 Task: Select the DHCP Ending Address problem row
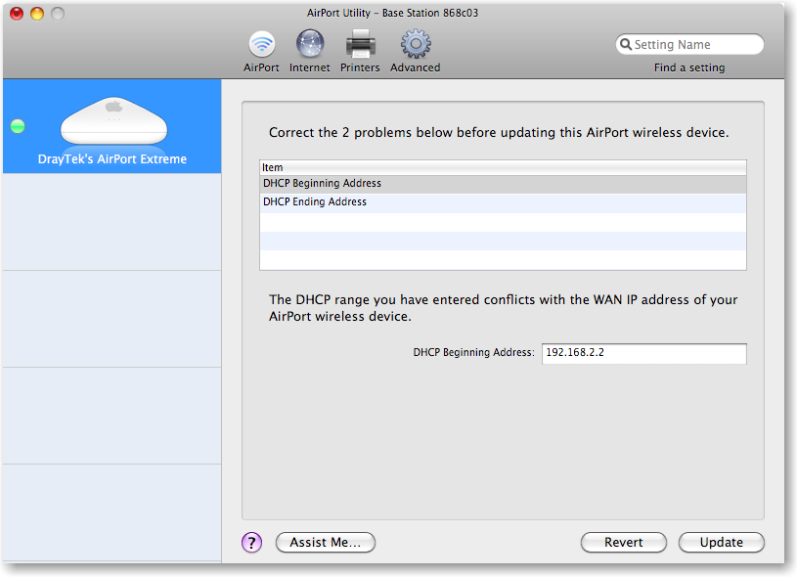coord(391,201)
